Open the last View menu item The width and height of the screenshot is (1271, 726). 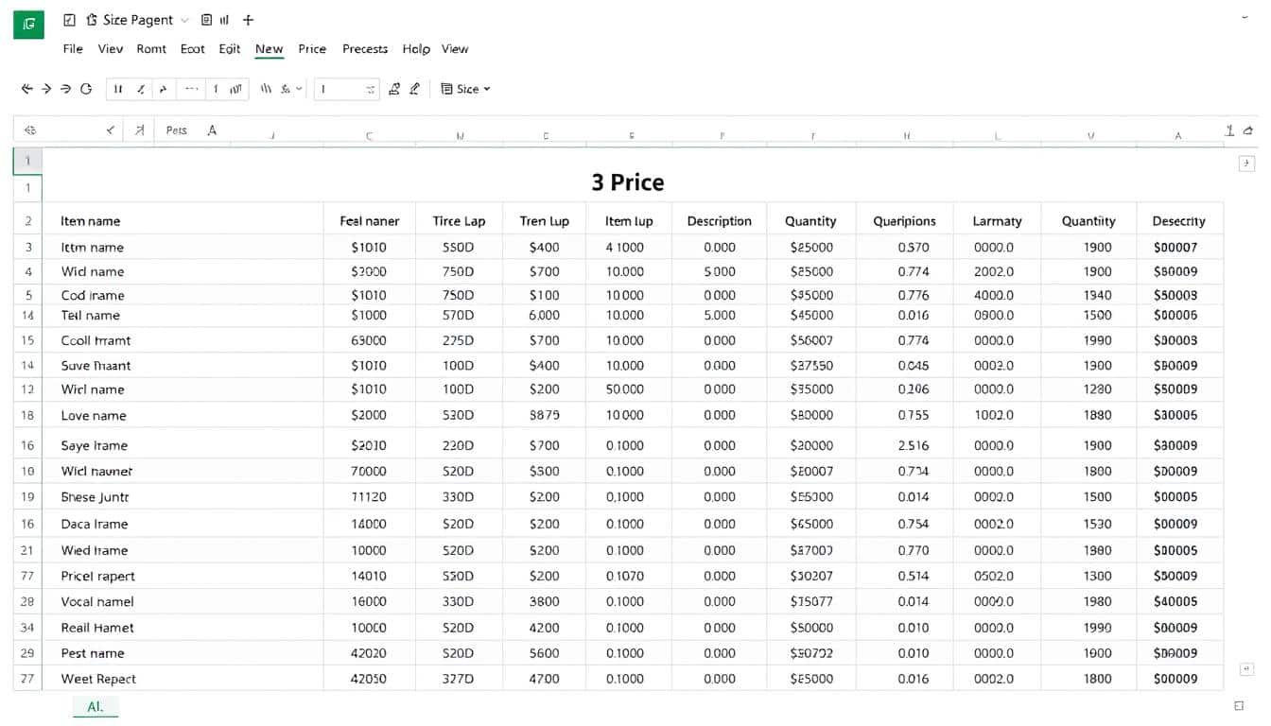(455, 49)
